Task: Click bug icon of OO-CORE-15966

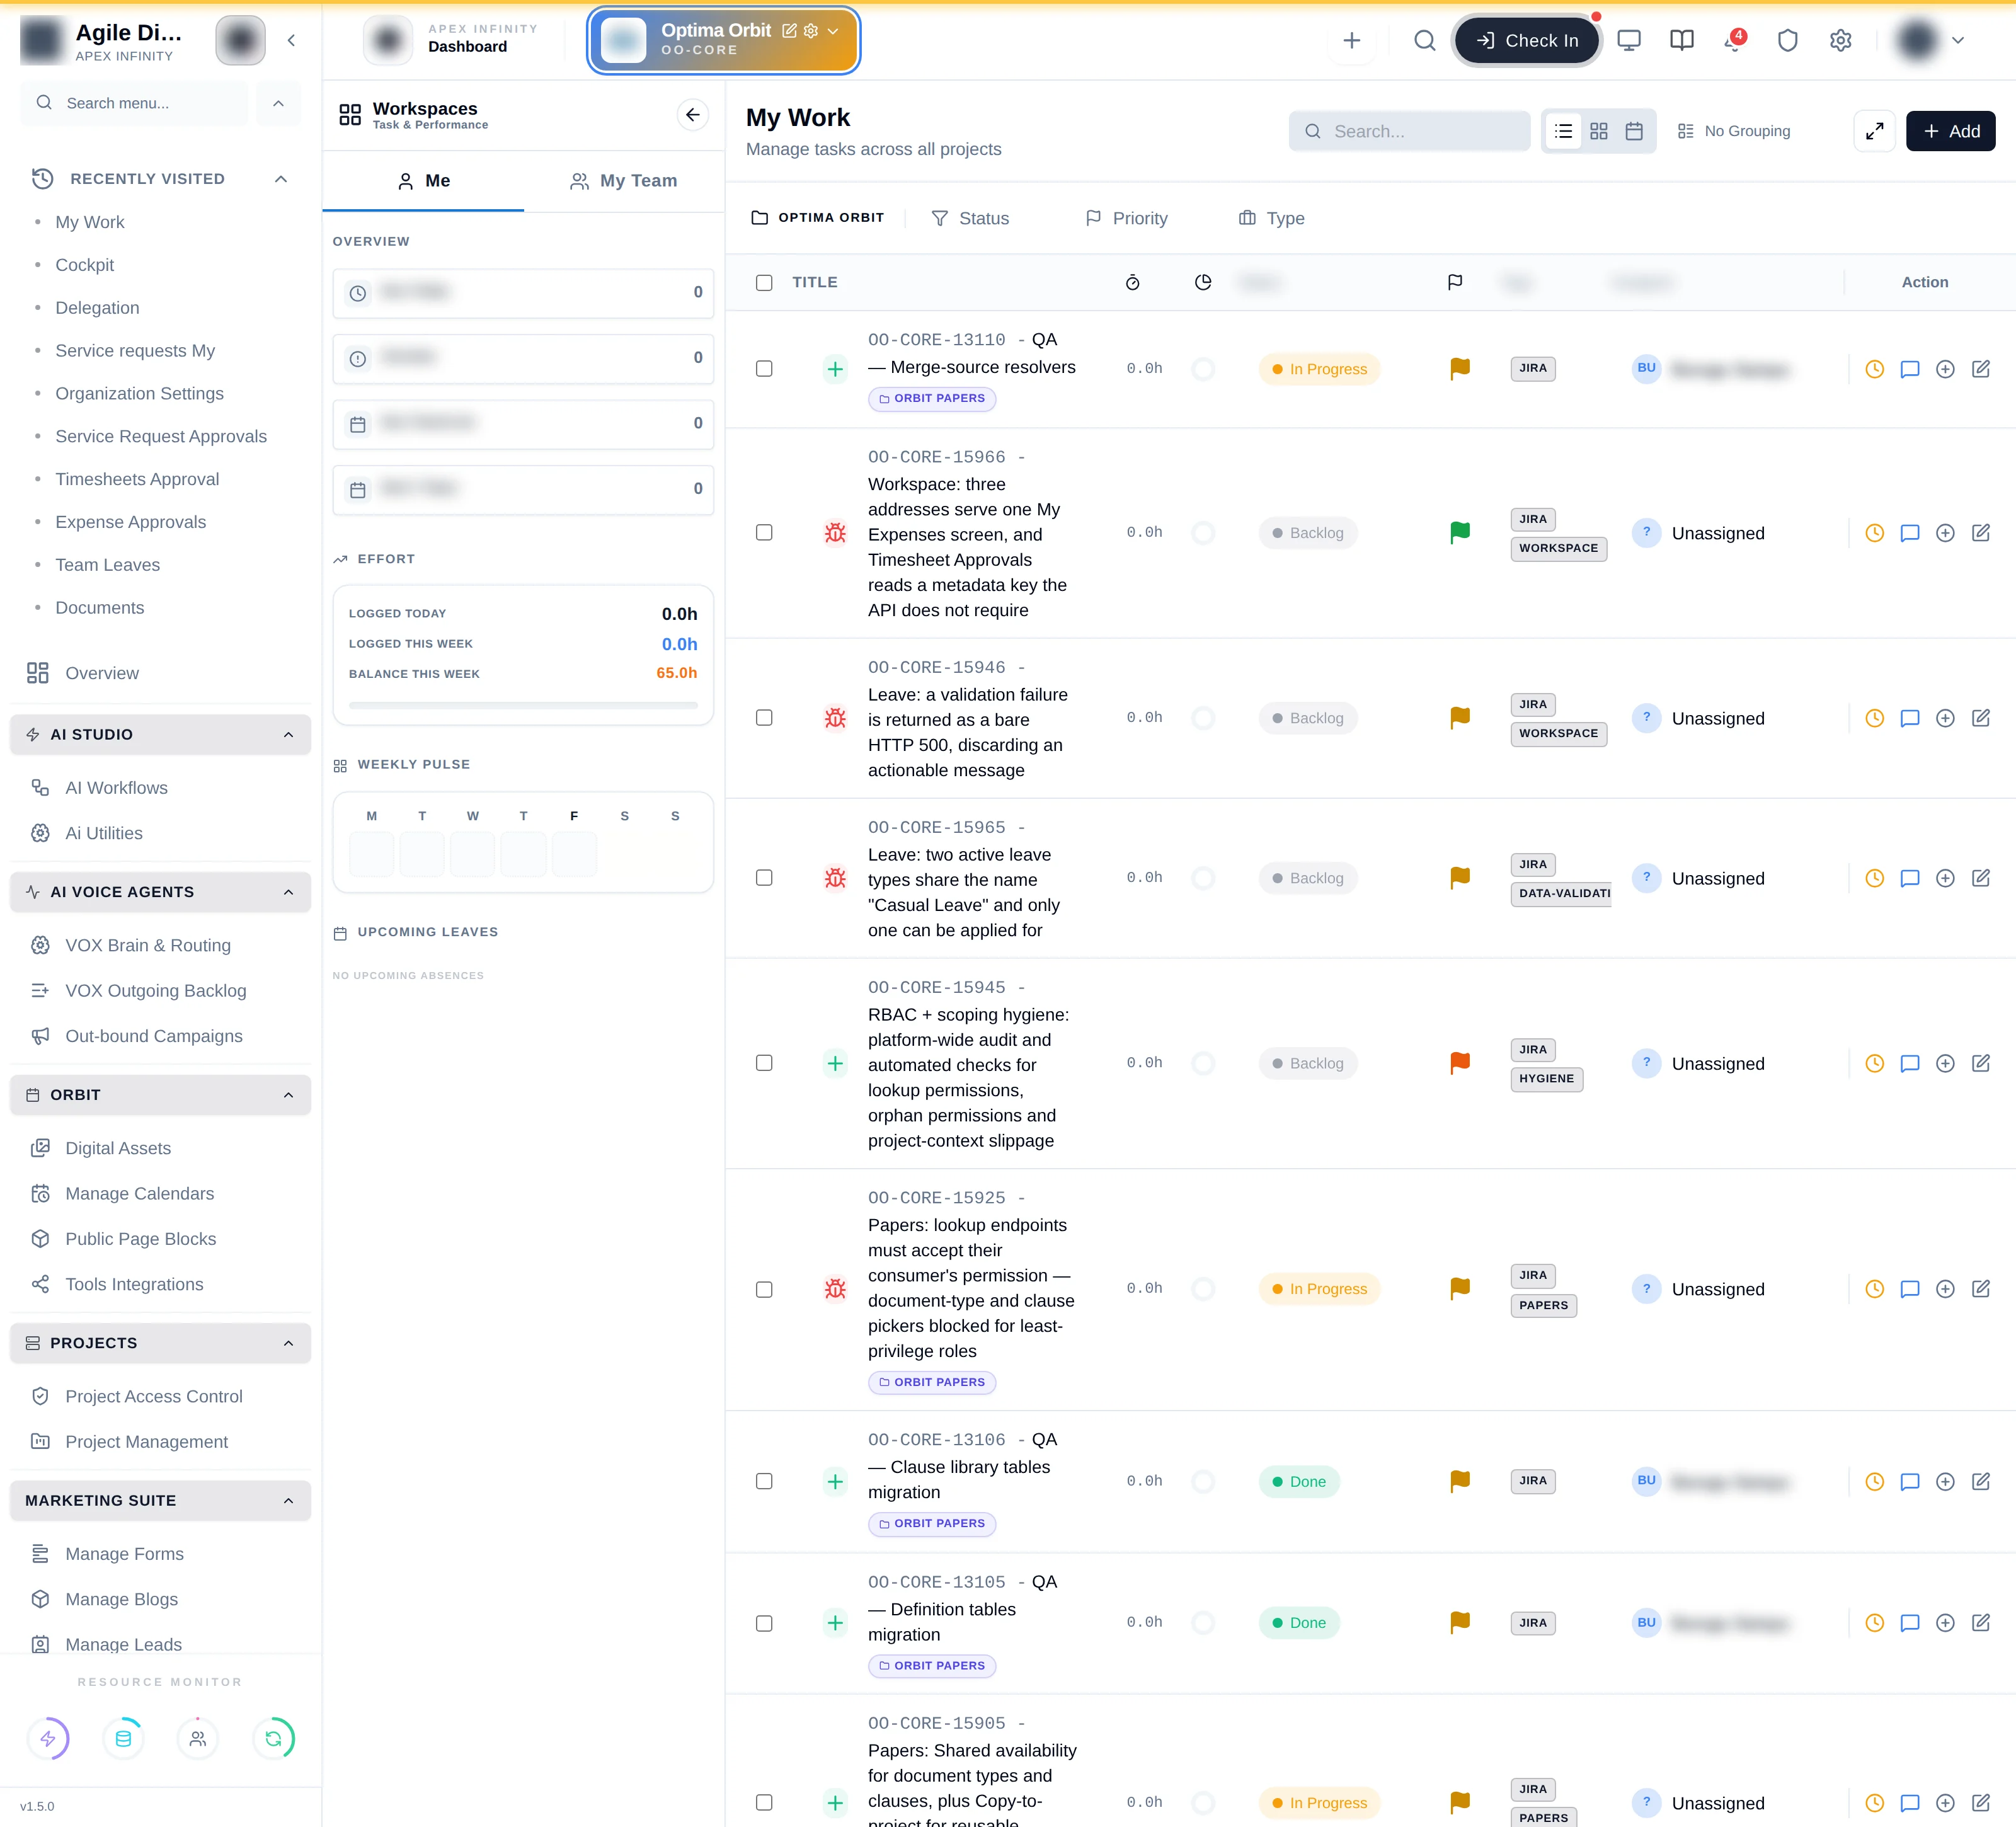Action: [x=835, y=533]
